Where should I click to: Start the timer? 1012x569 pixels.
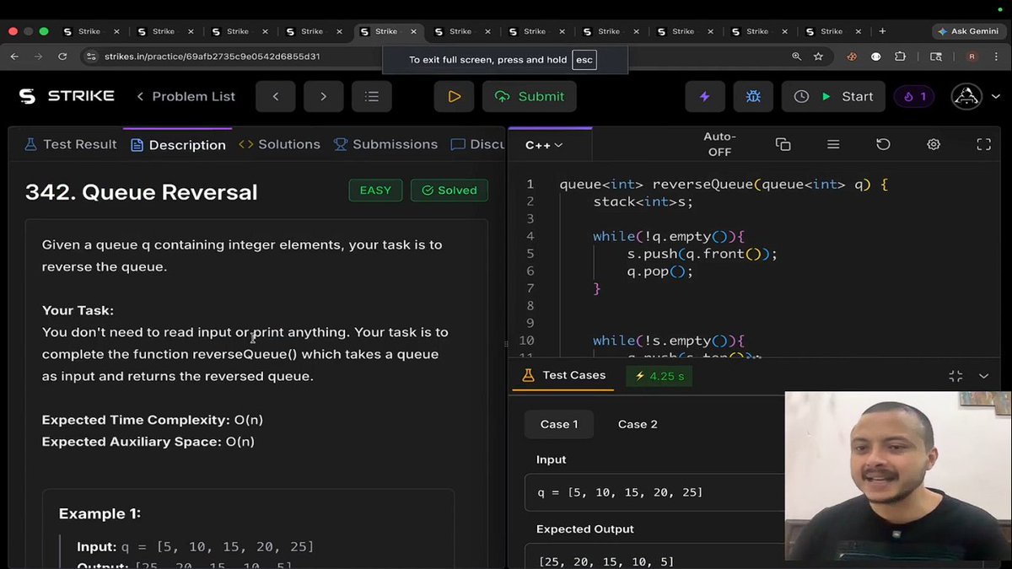point(832,96)
